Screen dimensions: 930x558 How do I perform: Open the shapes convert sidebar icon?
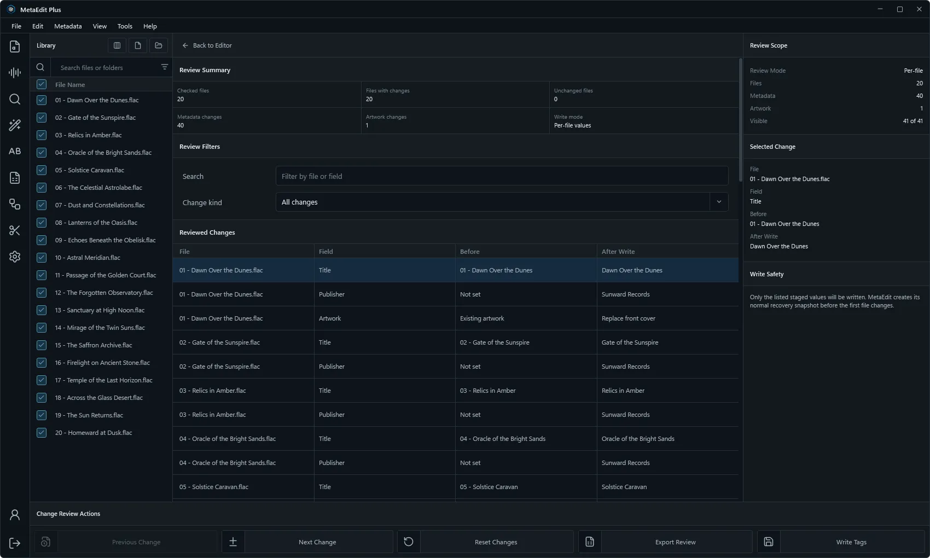[x=15, y=204]
